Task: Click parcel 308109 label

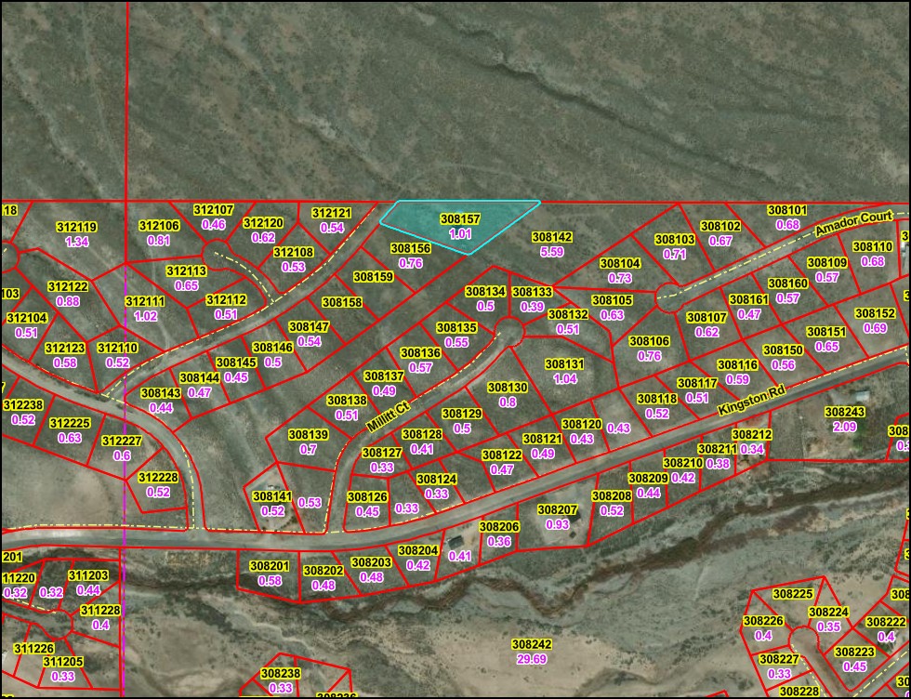Action: pyautogui.click(x=827, y=263)
